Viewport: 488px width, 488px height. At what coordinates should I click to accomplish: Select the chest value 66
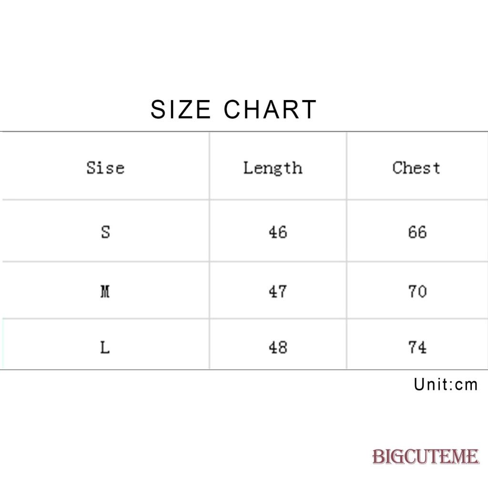pos(417,232)
